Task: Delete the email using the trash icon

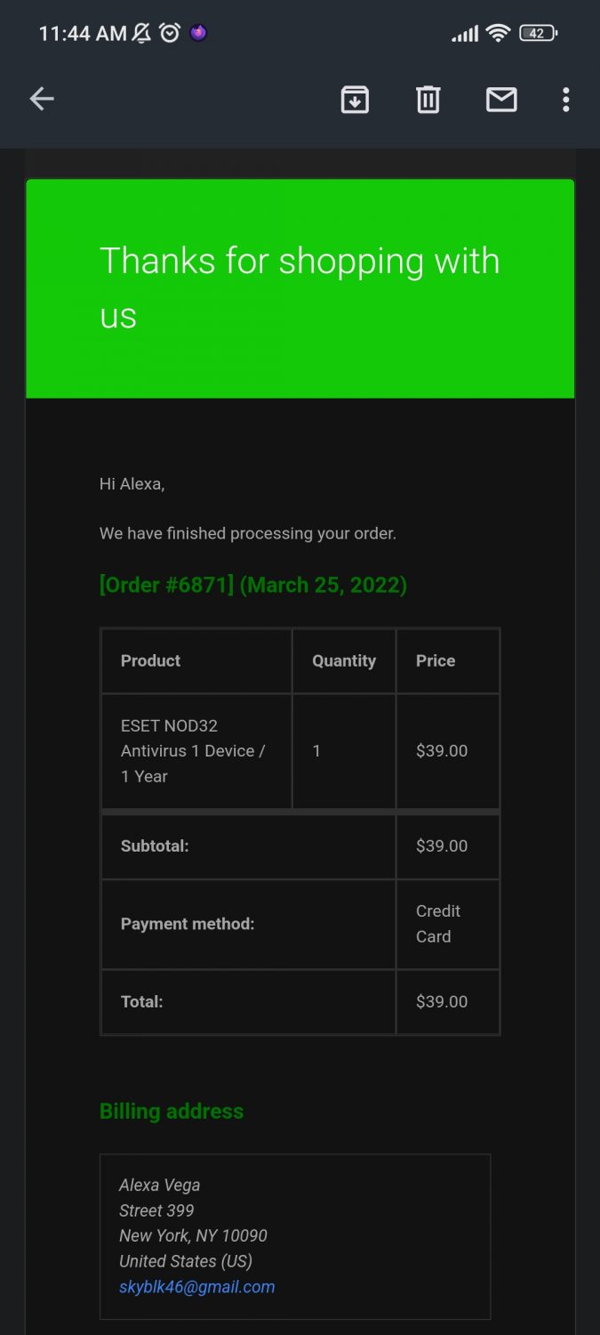Action: point(428,100)
